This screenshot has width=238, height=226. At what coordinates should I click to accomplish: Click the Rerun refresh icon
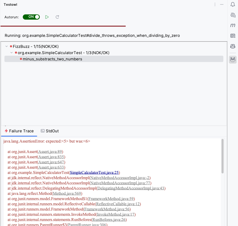click(x=57, y=17)
